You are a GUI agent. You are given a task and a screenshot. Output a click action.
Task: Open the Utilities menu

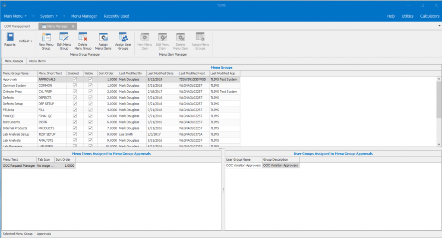pos(407,16)
